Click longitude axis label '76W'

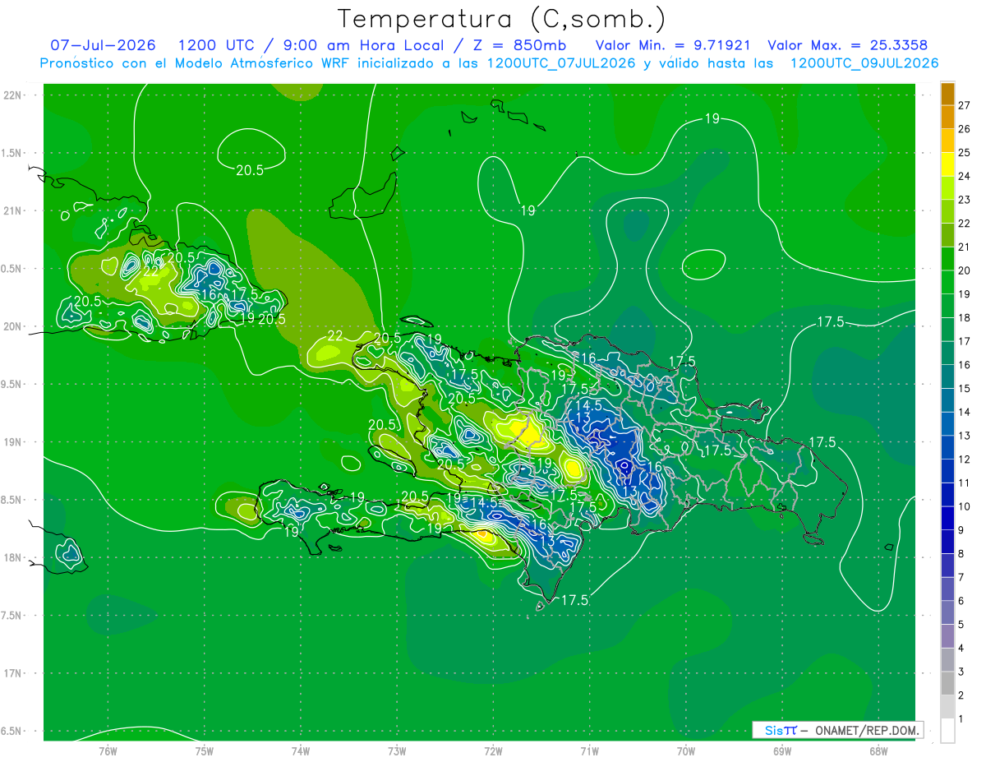[x=108, y=751]
